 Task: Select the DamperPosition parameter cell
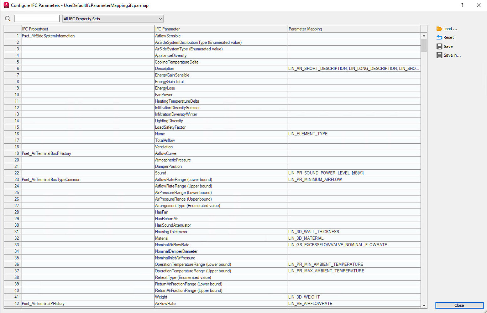(x=221, y=167)
